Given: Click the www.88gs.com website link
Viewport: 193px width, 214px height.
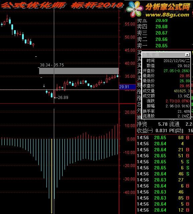Looking at the screenshot, I should pos(168,15).
